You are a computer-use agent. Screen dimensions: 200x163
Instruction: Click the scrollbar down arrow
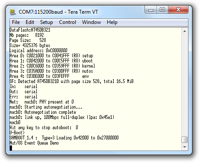[185, 147]
